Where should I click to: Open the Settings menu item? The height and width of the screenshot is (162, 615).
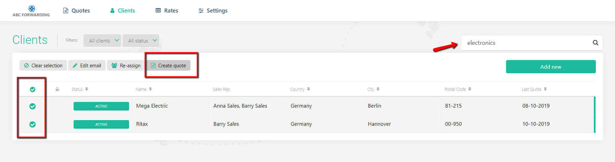[x=213, y=11]
